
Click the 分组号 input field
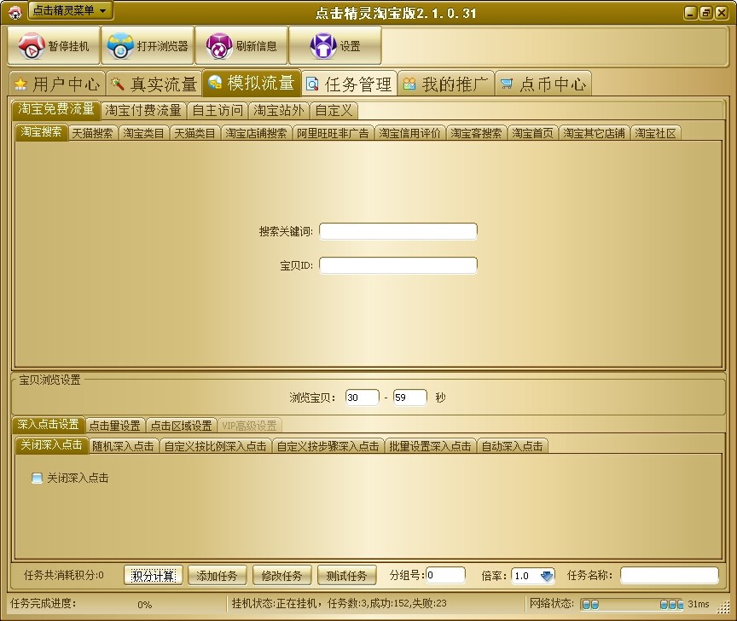click(445, 575)
